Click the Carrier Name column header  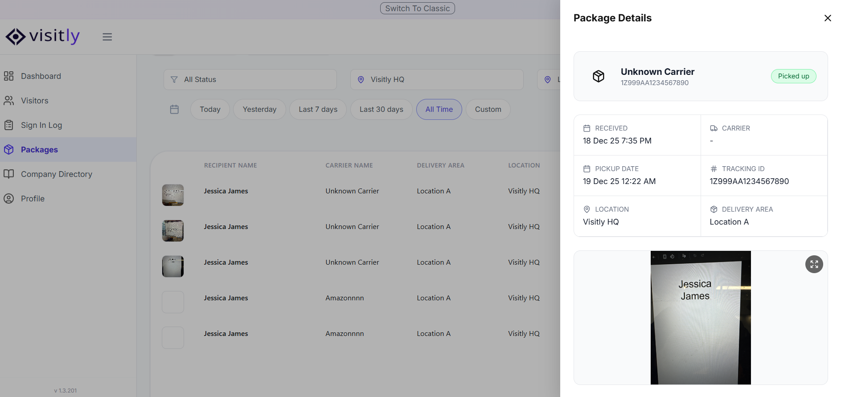point(349,165)
